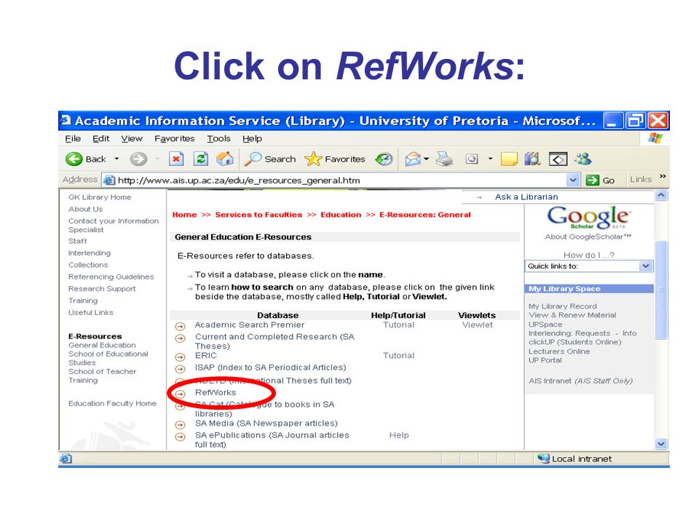Click the scroll up arrow
This screenshot has height=524, width=699.
[661, 195]
